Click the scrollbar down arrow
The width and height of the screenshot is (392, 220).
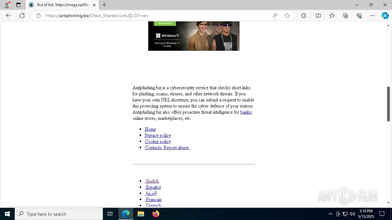pyautogui.click(x=388, y=203)
